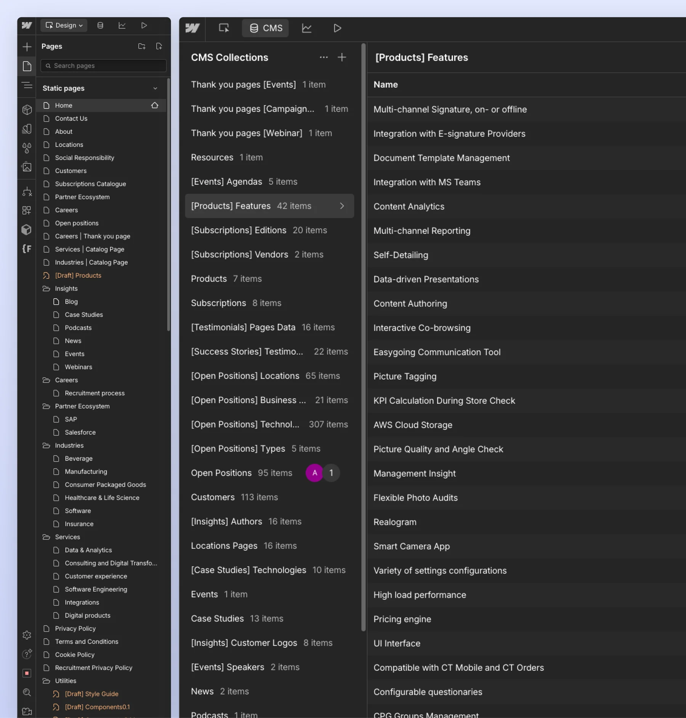Screen dimensions: 686x718
Task: Open the Customers collection with 113 items
Action: pyautogui.click(x=269, y=497)
